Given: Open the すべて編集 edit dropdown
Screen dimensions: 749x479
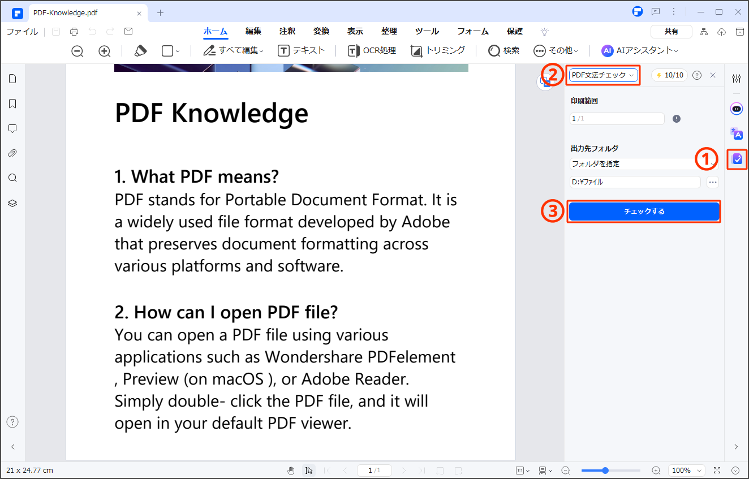Looking at the screenshot, I should click(x=233, y=51).
